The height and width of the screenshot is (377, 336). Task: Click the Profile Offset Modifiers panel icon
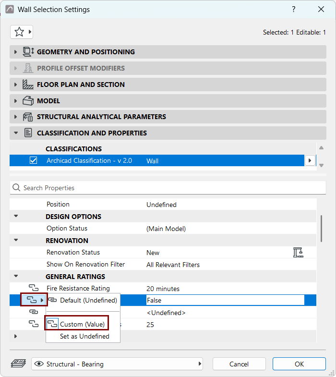point(28,68)
